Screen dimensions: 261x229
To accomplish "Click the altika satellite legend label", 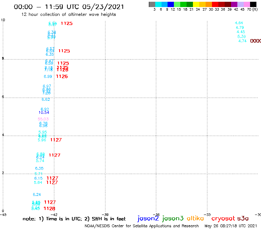I will tap(195, 218).
